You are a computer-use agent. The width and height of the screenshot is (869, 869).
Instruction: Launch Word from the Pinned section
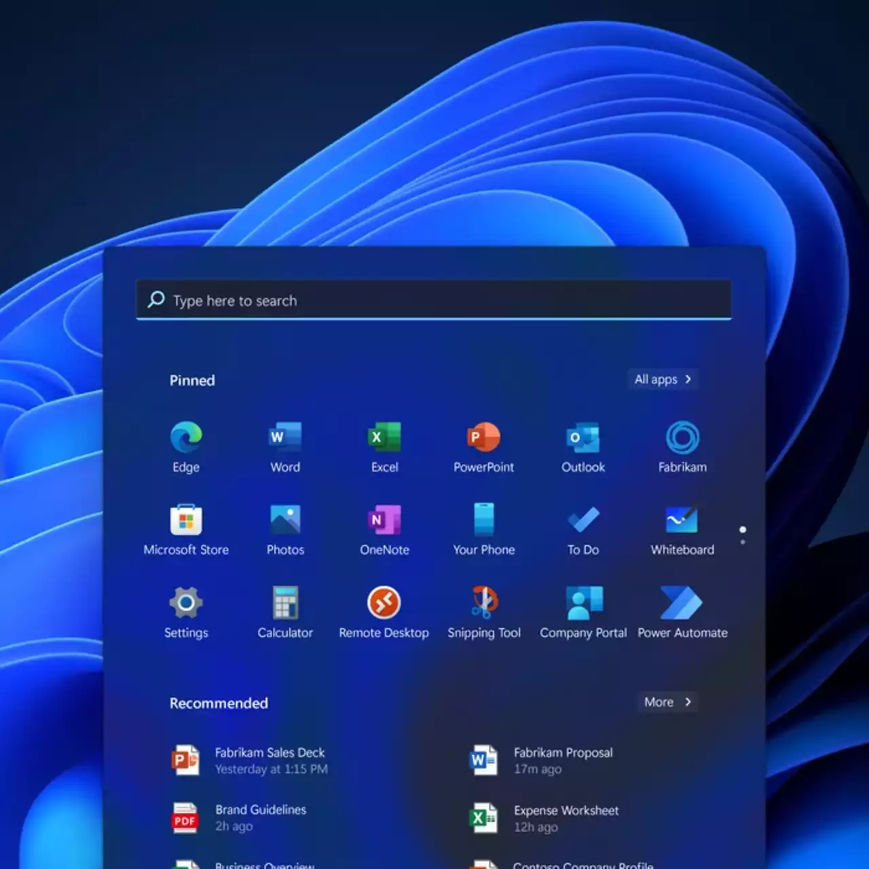pos(285,447)
